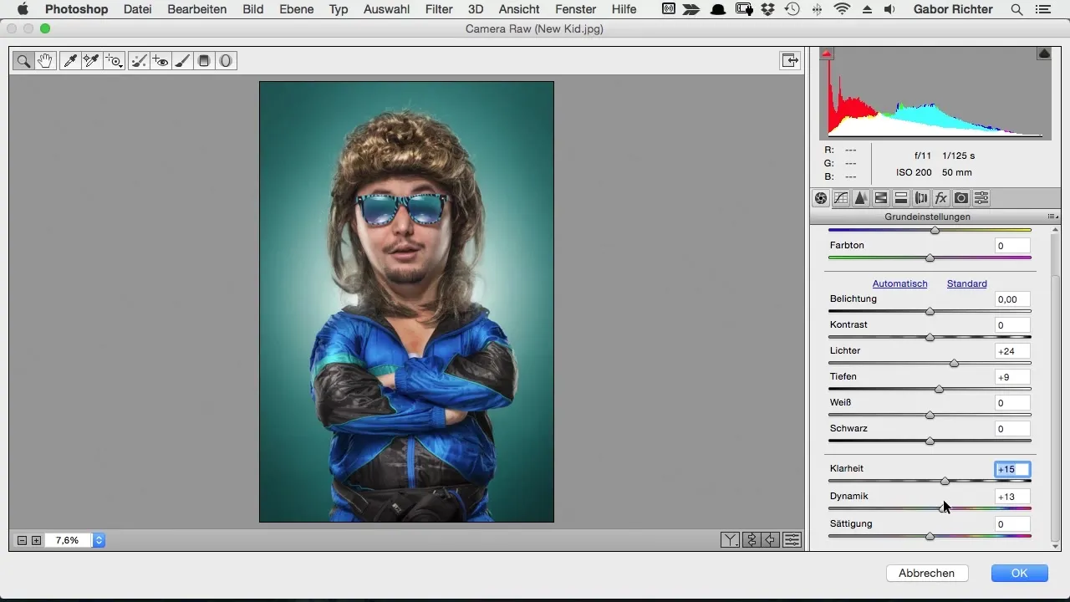Click the settings panel vertical scrollbar
Image resolution: width=1070 pixels, height=602 pixels.
[x=1055, y=410]
